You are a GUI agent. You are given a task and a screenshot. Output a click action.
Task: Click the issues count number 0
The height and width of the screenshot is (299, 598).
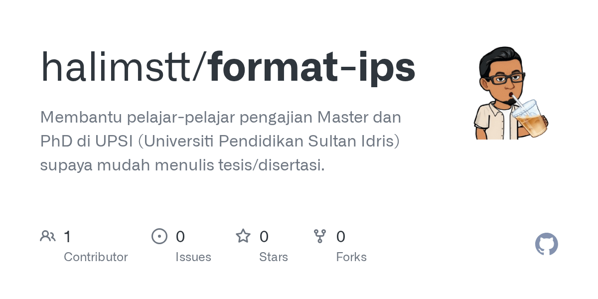pyautogui.click(x=180, y=237)
